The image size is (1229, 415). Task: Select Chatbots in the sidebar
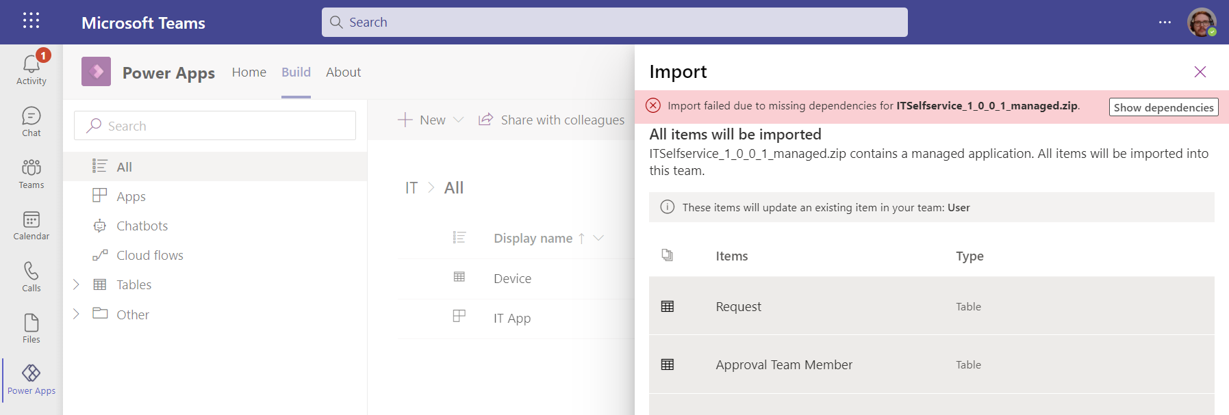click(215, 226)
